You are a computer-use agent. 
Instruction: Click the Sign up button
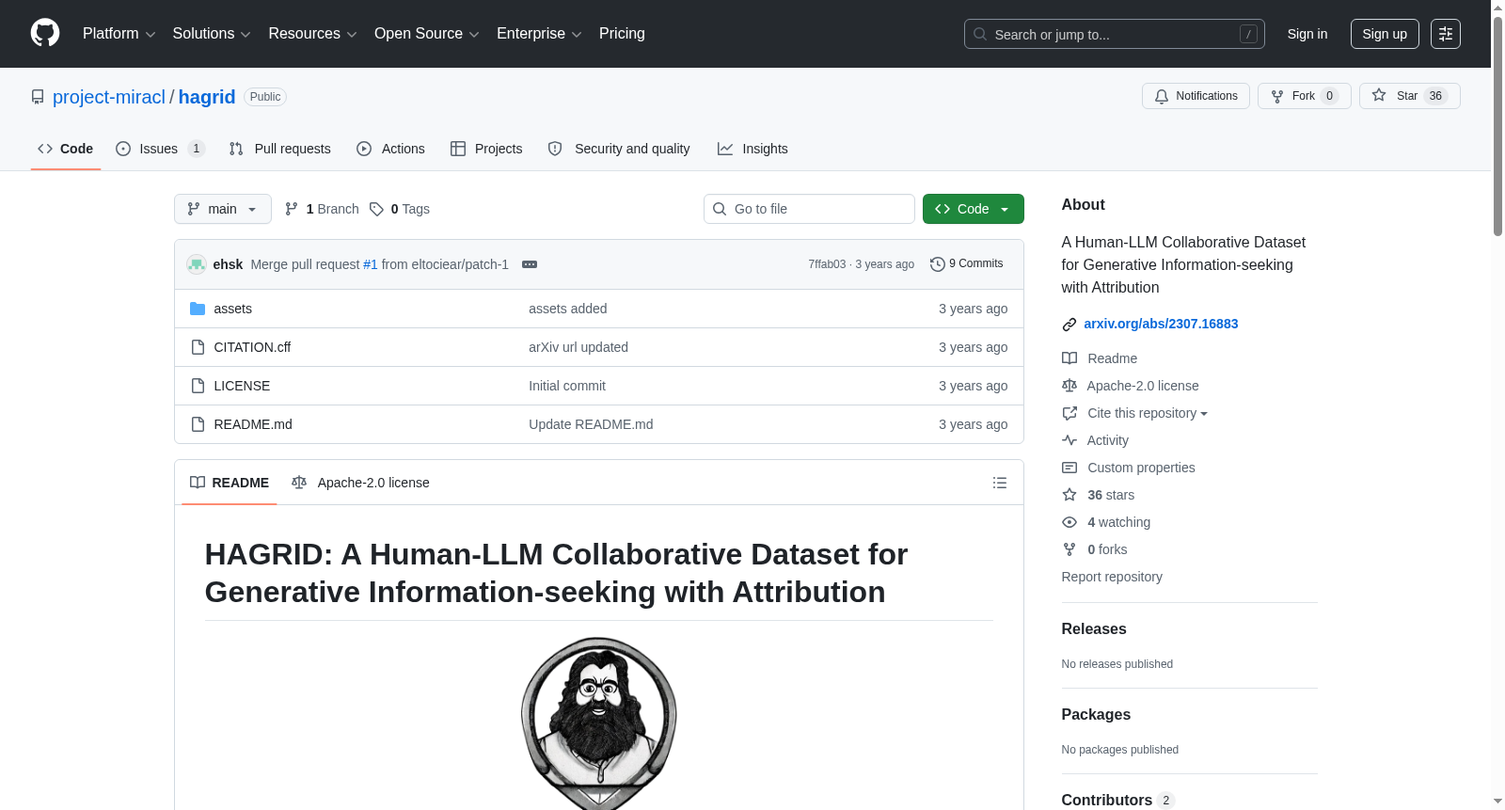pos(1385,34)
